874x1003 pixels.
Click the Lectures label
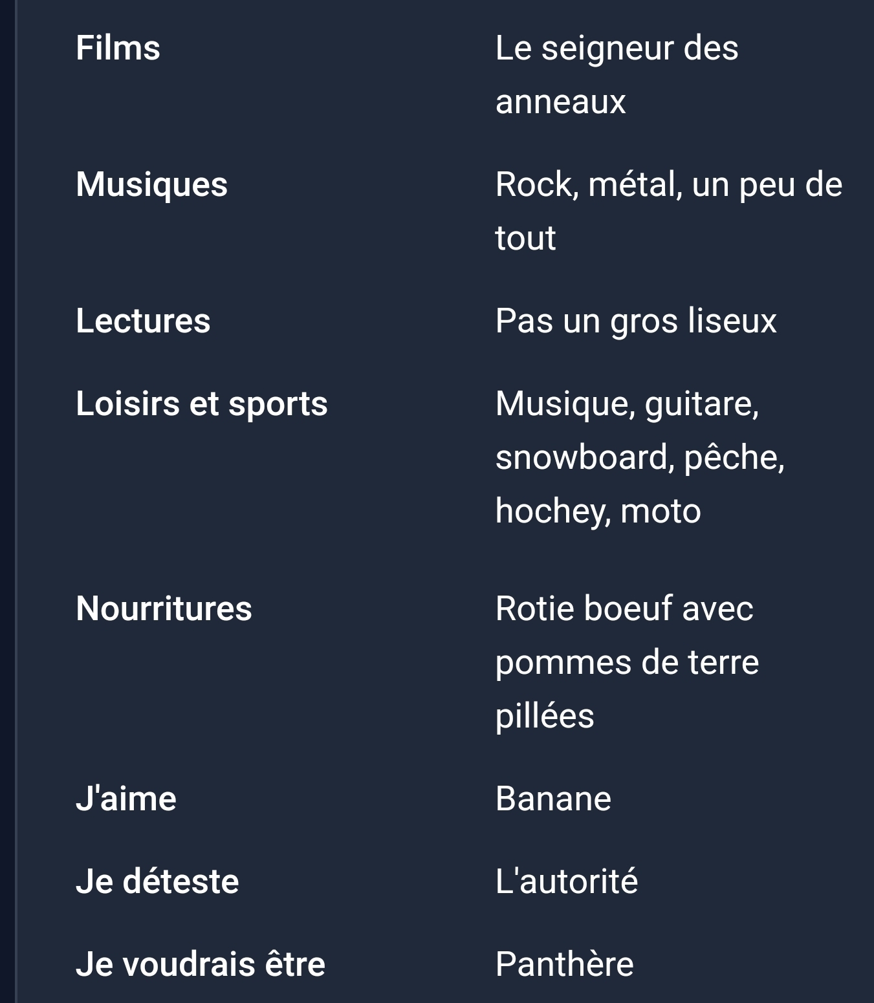click(x=143, y=321)
